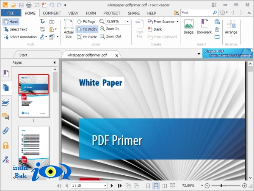This screenshot has width=254, height=191.
Task: Click the marquee zoom magnifier icon
Action: 102,21
